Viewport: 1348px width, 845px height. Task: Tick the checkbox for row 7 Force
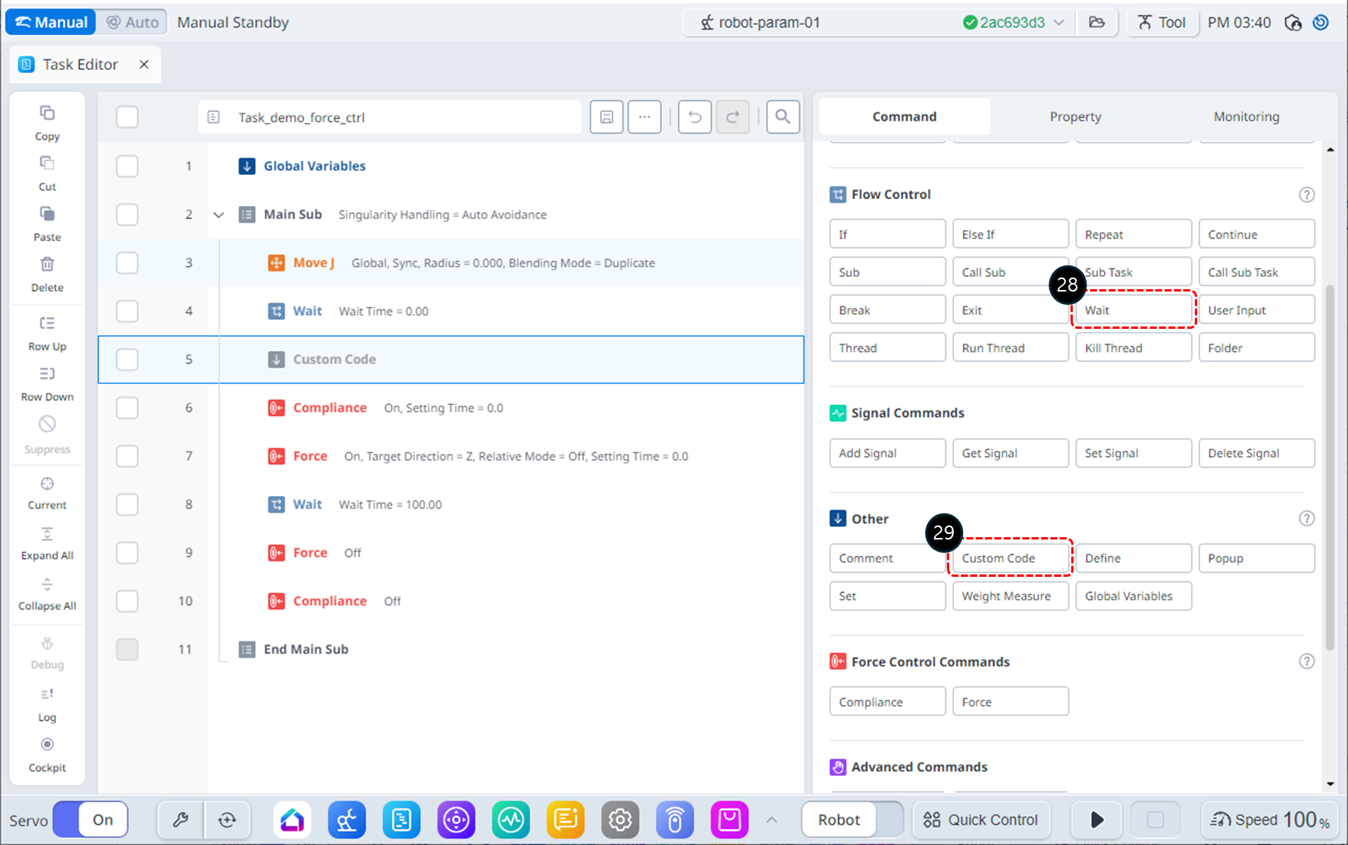[127, 456]
